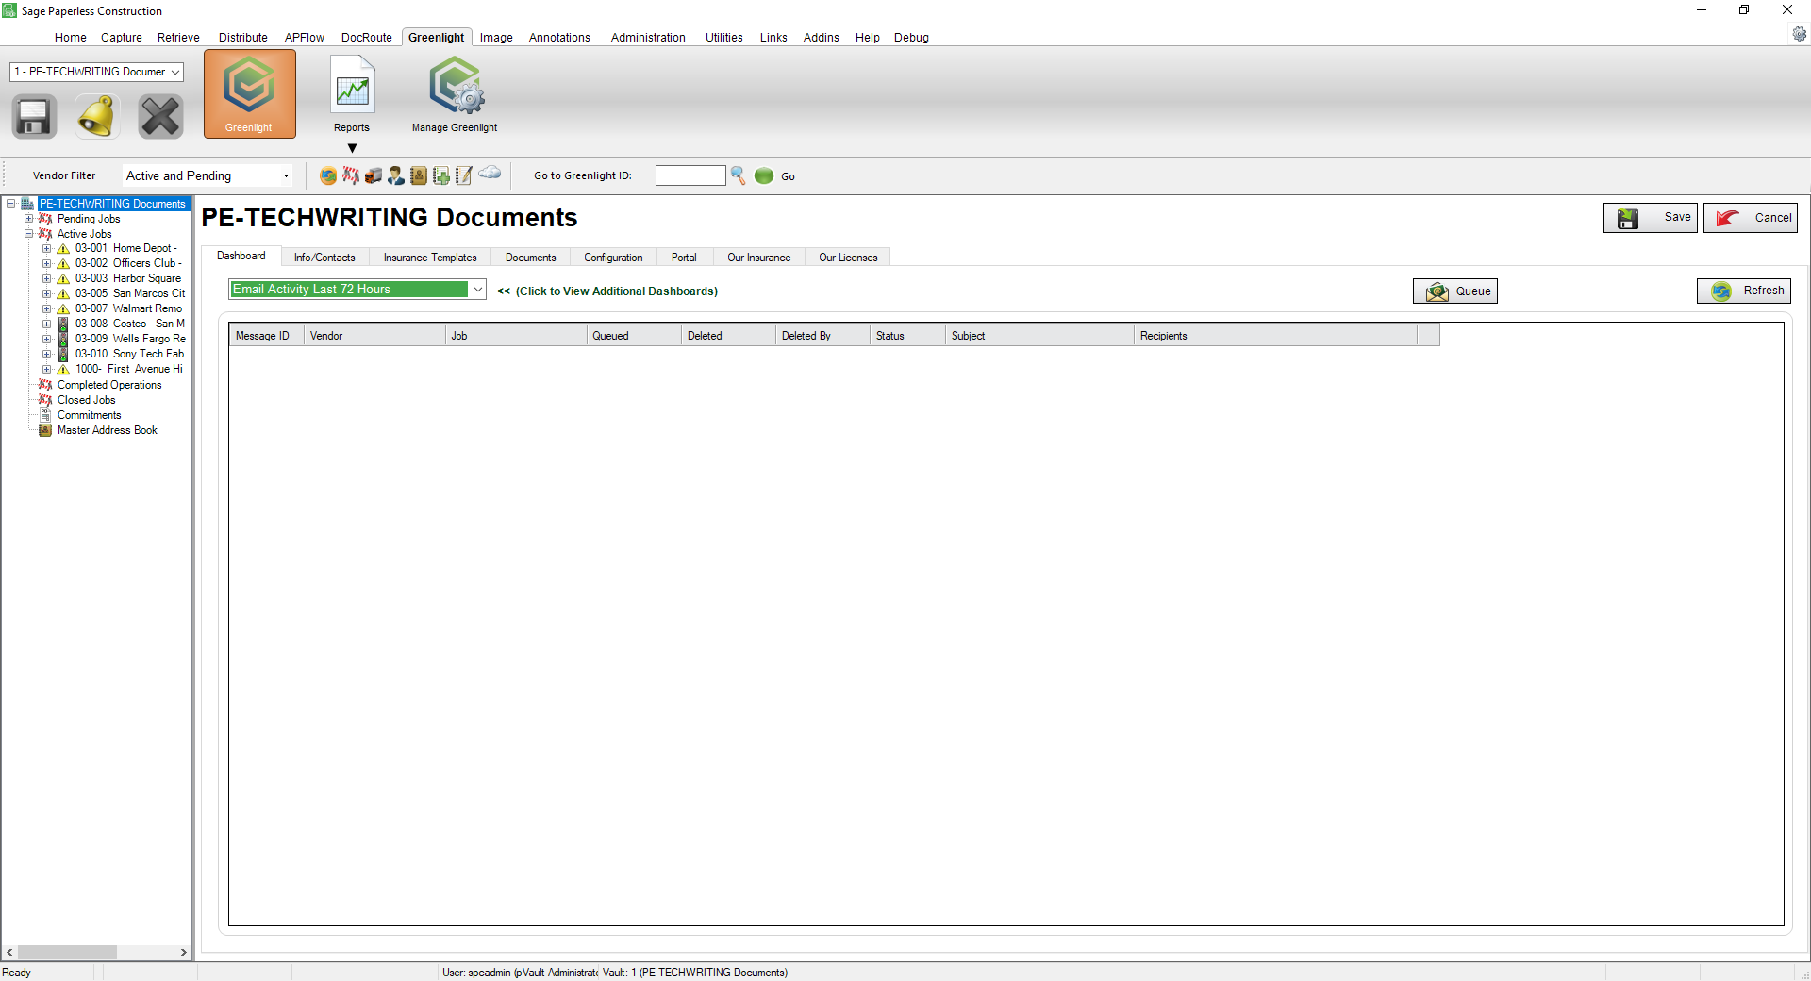Sort by the Recipients column header
Image resolution: width=1811 pixels, height=981 pixels.
click(1275, 336)
